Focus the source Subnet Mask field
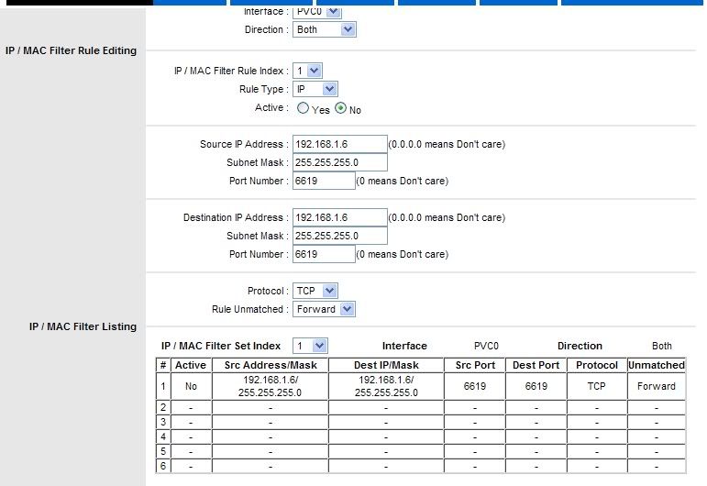The image size is (707, 486). 339,162
